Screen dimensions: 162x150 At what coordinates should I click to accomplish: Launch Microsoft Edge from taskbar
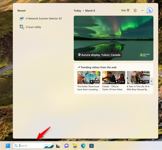click(x=83, y=146)
